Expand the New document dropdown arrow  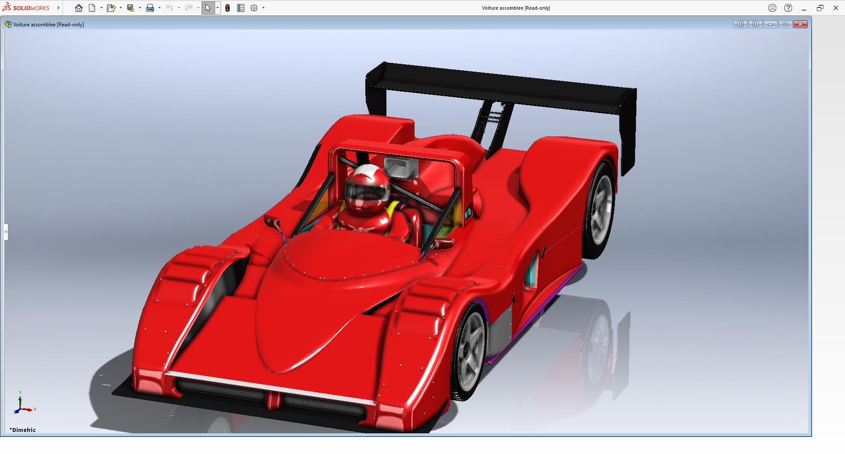coord(101,8)
